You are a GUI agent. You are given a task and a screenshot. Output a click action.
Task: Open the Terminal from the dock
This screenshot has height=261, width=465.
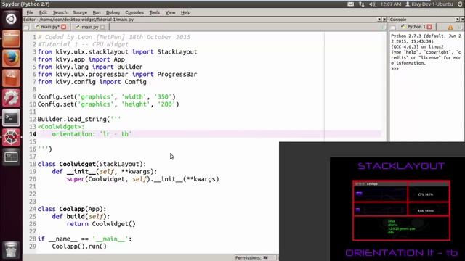[x=11, y=117]
